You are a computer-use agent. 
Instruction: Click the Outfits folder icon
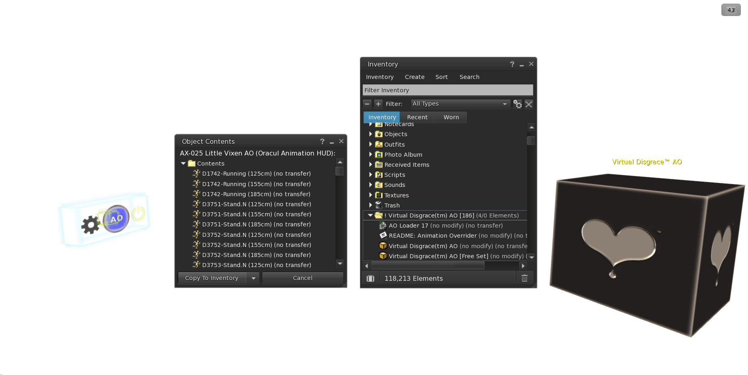379,144
